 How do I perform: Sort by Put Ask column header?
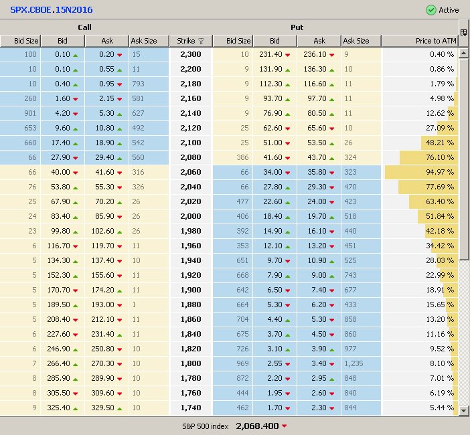pos(319,41)
